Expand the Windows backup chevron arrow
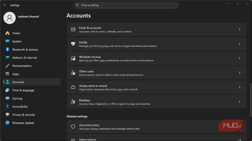Viewport: 252px width, 141px height. [239, 58]
